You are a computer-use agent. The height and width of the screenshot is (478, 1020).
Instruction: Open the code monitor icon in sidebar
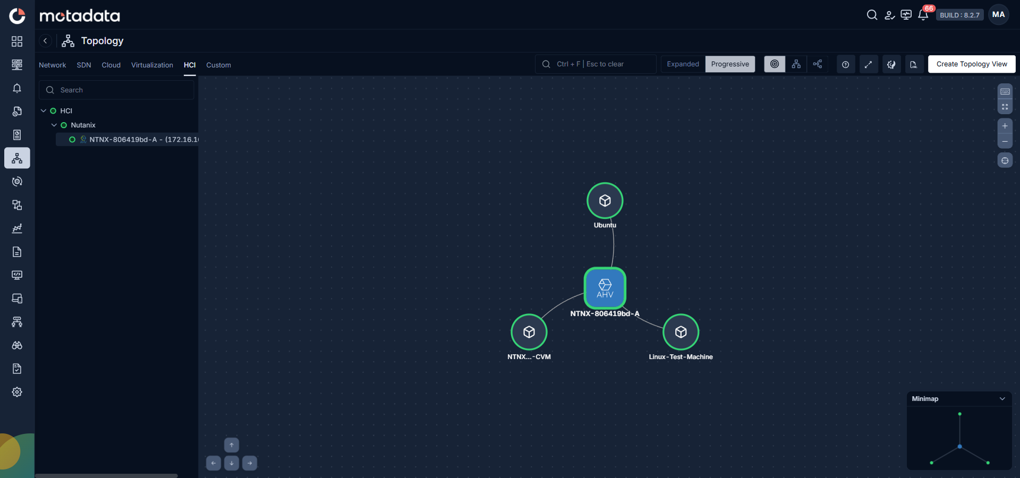click(17, 275)
